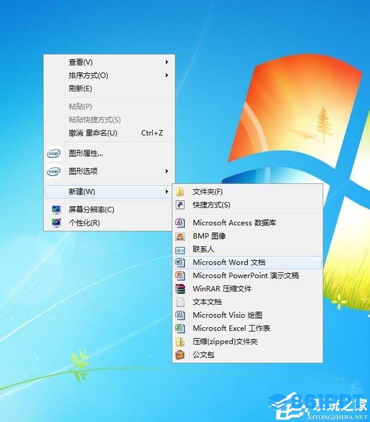This screenshot has width=370, height=422.
Task: Click the Intel icon beside 图形属性
Action: [x=54, y=153]
